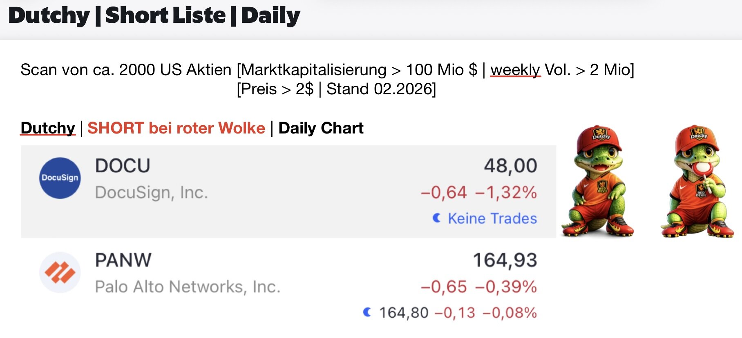Click the Palo Alto Networks orange logo
This screenshot has height=338, width=742.
[x=60, y=272]
